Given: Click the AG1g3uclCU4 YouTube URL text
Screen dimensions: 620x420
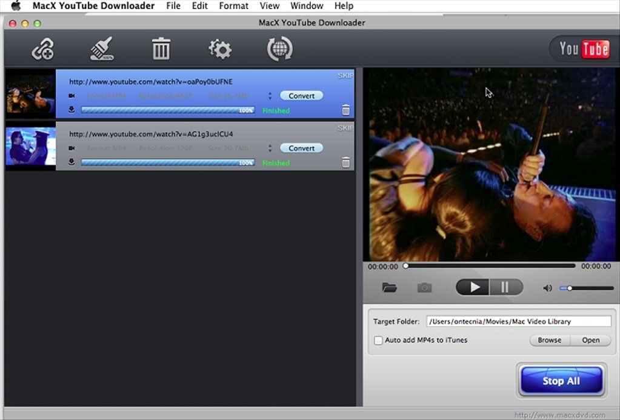Looking at the screenshot, I should coord(151,134).
